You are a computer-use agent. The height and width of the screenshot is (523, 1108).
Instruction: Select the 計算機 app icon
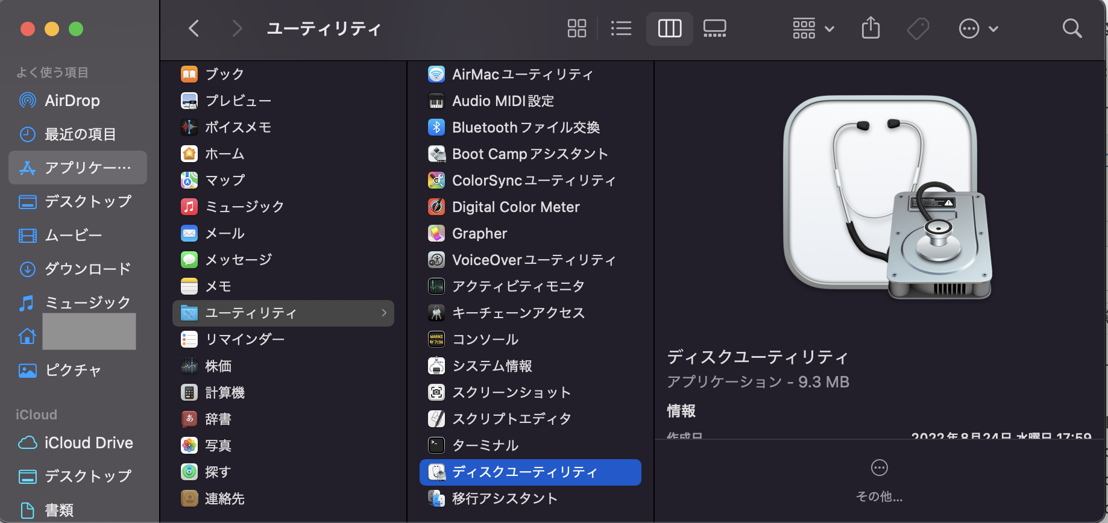click(189, 392)
